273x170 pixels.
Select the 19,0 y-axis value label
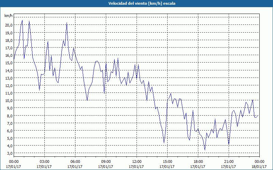coord(9,33)
